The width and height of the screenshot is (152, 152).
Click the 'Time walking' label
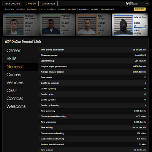[47, 128]
